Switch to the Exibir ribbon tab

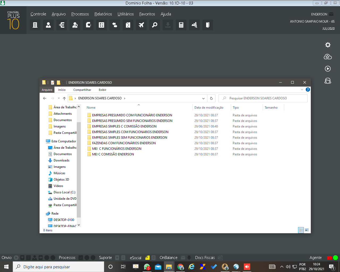103,90
